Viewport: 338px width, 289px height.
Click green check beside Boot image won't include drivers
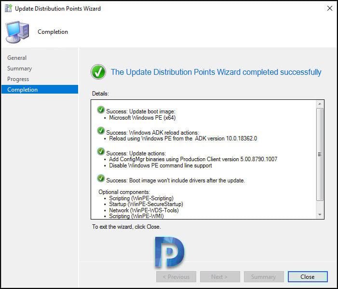pos(101,179)
